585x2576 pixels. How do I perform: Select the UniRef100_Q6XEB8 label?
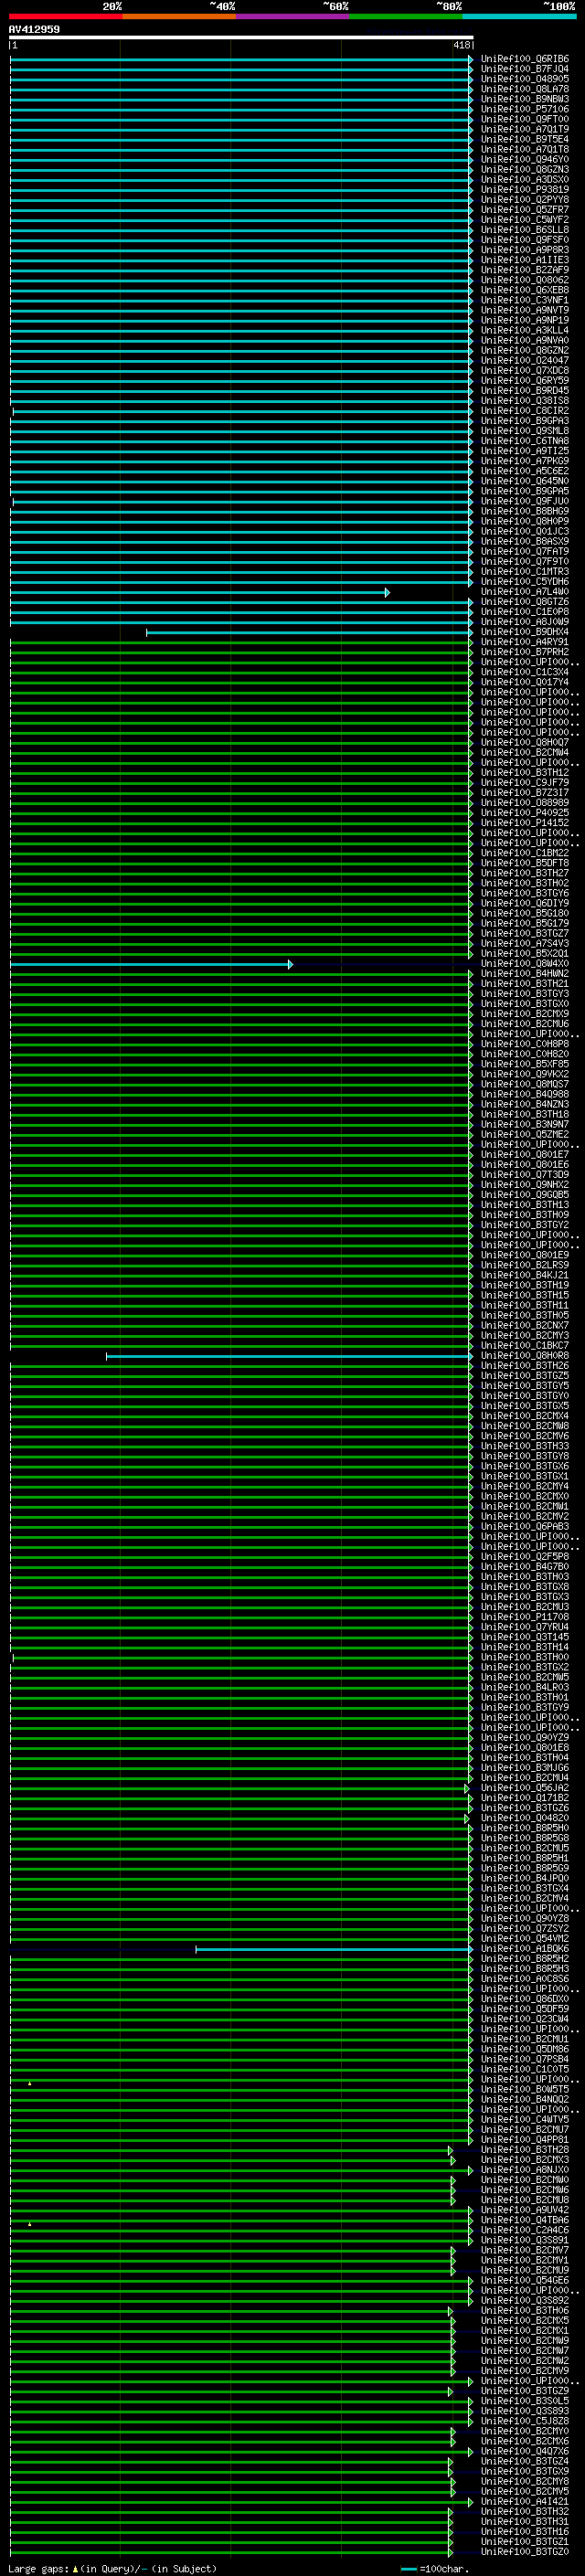click(x=525, y=290)
